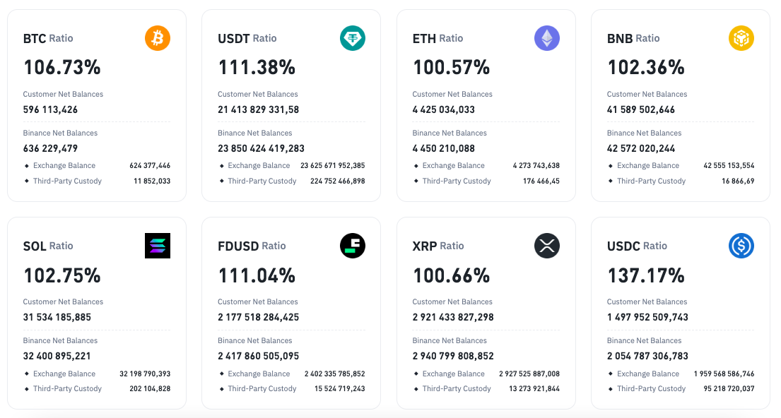Click BNB Binance Net Balances label

click(x=644, y=133)
